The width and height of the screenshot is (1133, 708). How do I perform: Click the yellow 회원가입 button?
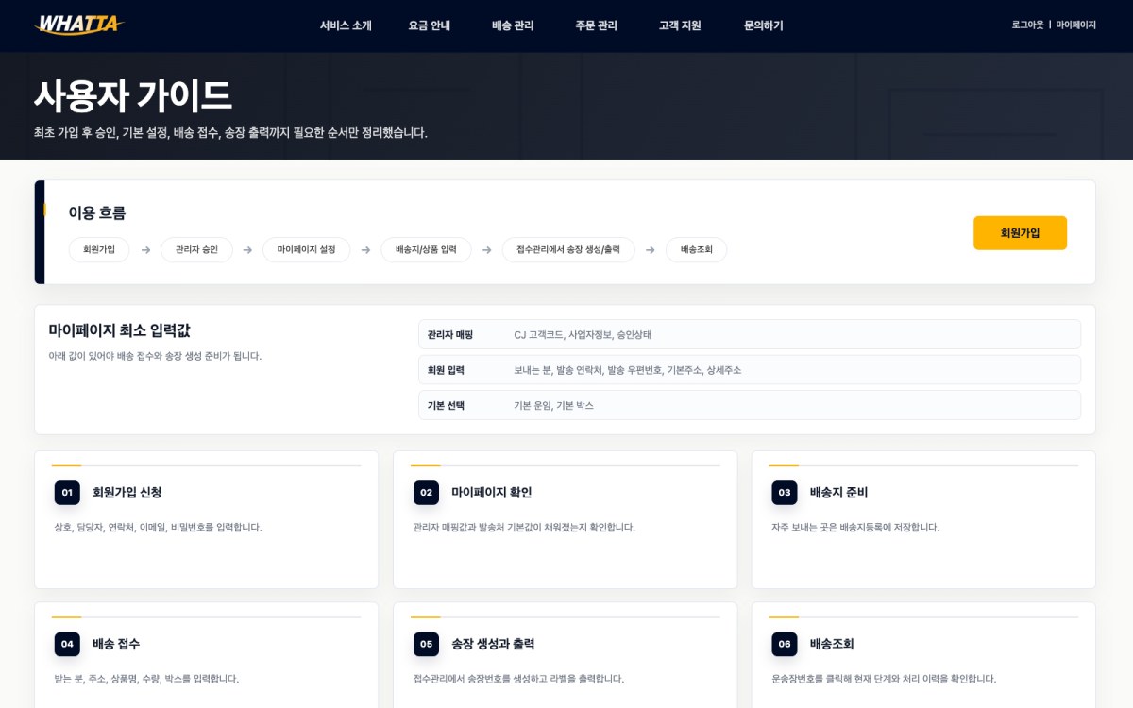1020,232
